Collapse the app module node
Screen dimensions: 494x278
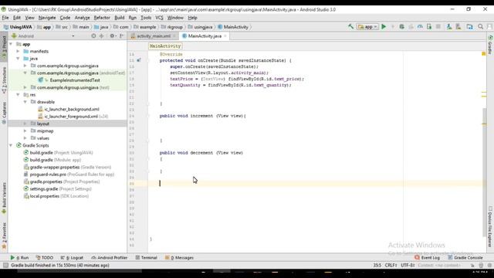pos(11,44)
